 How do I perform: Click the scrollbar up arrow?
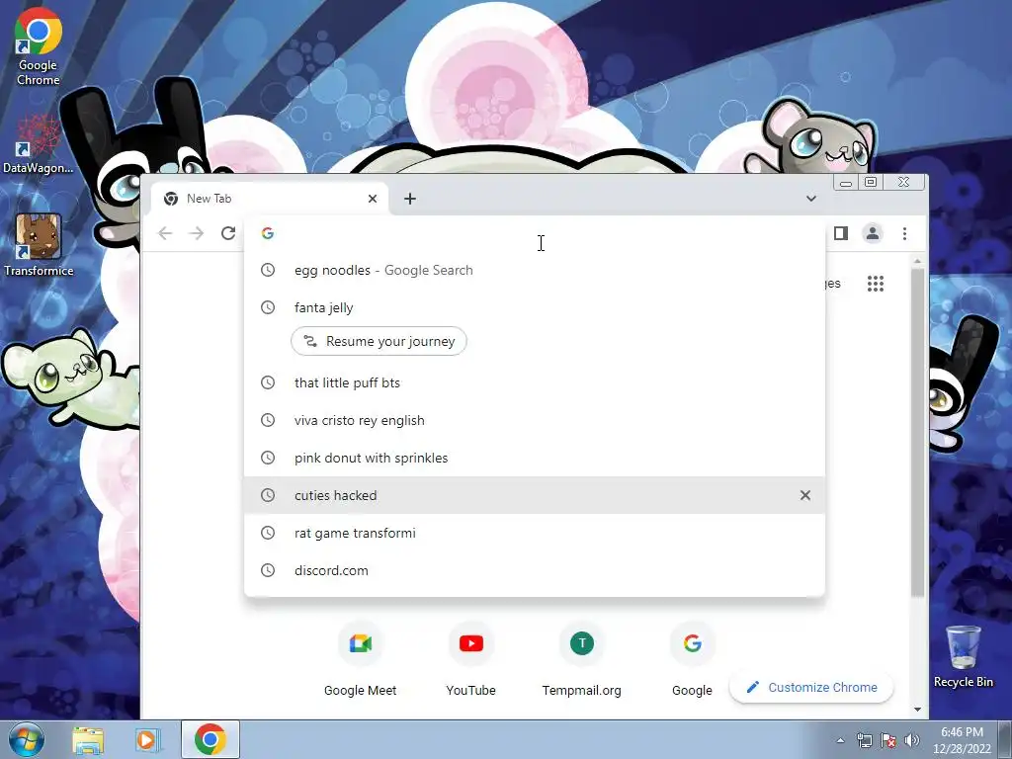coord(917,261)
